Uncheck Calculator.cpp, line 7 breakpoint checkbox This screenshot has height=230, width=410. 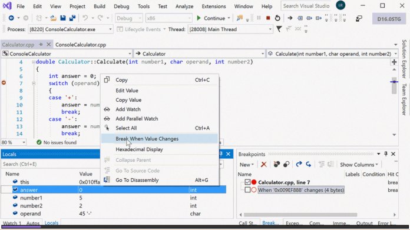(247, 182)
